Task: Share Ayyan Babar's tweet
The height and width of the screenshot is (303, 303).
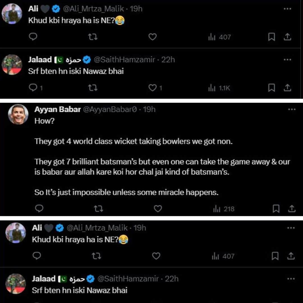Action: [291, 209]
